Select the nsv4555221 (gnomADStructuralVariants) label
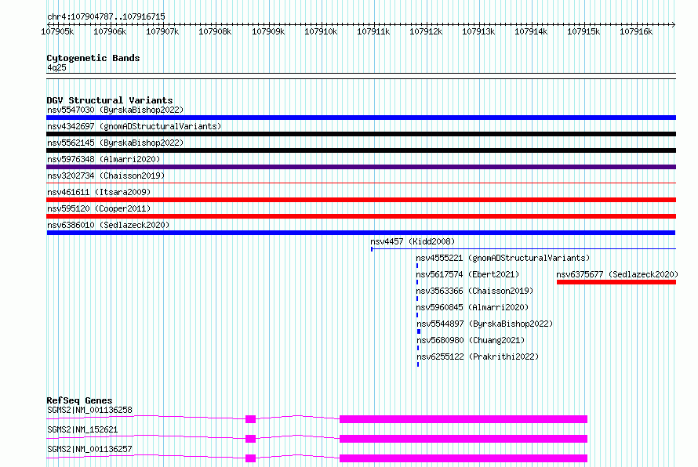 pyautogui.click(x=503, y=258)
